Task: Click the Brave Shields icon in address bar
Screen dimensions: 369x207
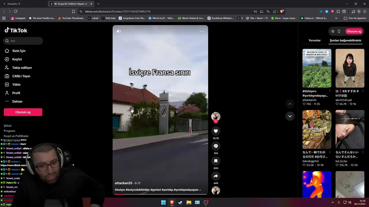Action: pyautogui.click(x=282, y=11)
